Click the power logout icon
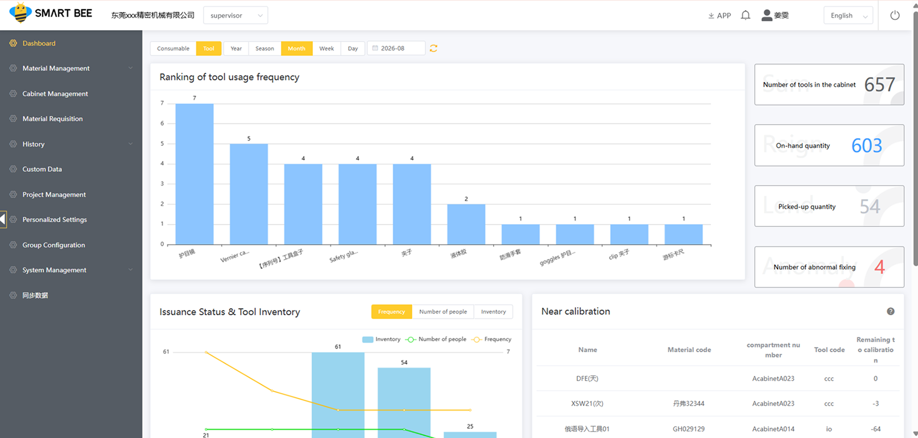Screen dimensions: 918x438 [895, 15]
